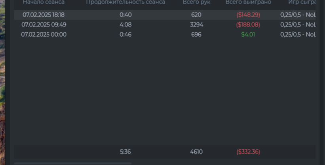Viewport: 325px width, 165px height.
Task: Click the total hands 4610 in summary row
Action: pyautogui.click(x=196, y=152)
